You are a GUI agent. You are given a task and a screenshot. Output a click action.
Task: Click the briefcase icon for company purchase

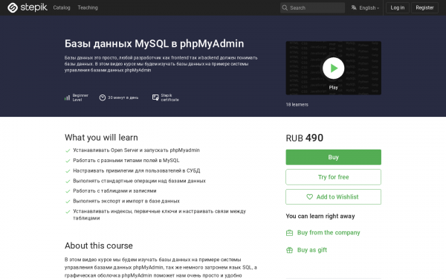tap(289, 233)
